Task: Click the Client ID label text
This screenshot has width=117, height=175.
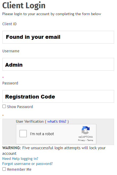Action: click(x=9, y=24)
